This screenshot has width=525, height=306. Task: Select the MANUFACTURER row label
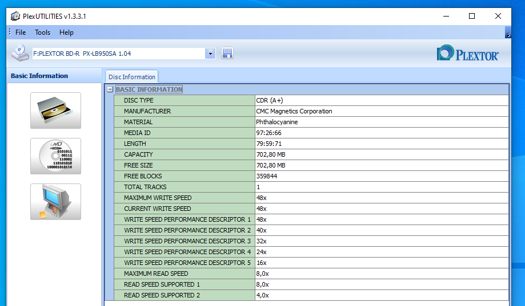(x=185, y=111)
